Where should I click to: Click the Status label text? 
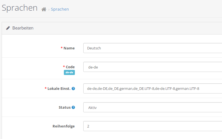point(64,107)
